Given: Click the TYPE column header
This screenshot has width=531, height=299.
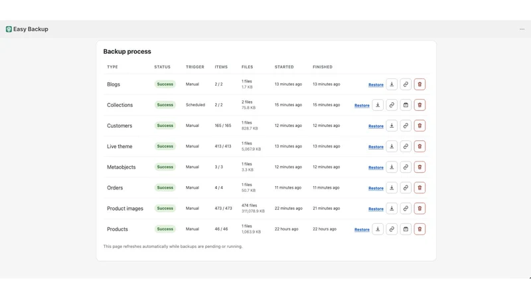Looking at the screenshot, I should 112,67.
